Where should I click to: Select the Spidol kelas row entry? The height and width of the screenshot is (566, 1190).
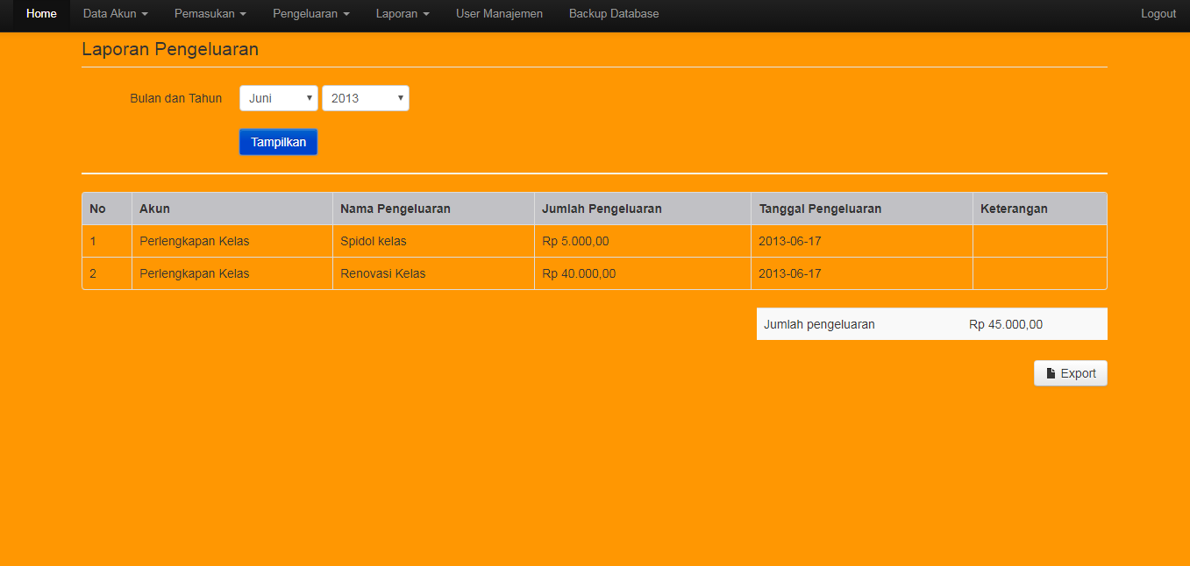pos(374,241)
